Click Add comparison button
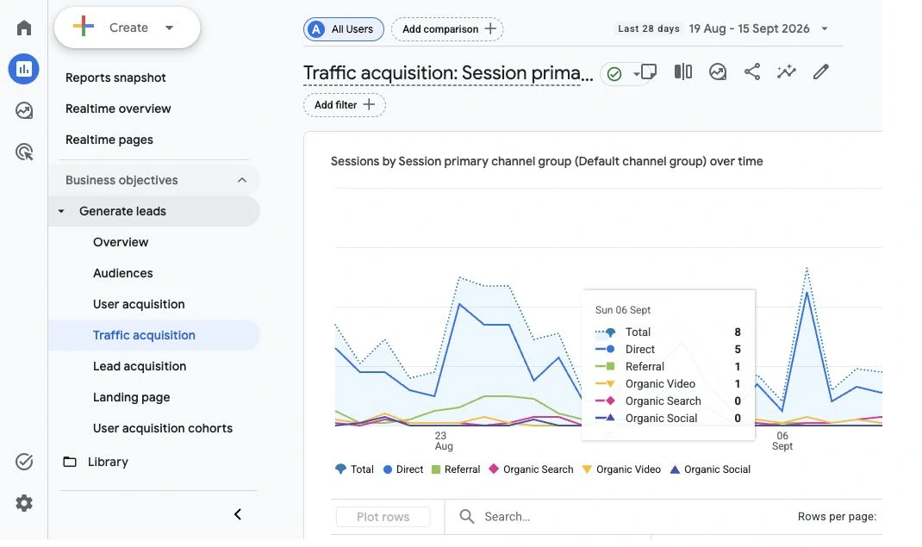The image size is (922, 547). point(447,28)
